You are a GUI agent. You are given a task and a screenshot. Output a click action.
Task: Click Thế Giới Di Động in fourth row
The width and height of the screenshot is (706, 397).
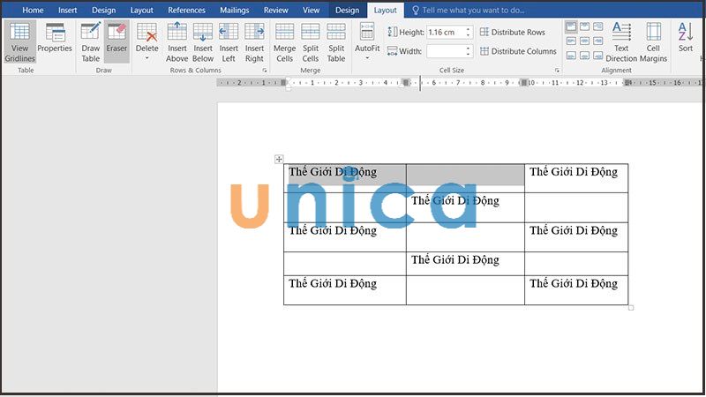click(x=455, y=259)
